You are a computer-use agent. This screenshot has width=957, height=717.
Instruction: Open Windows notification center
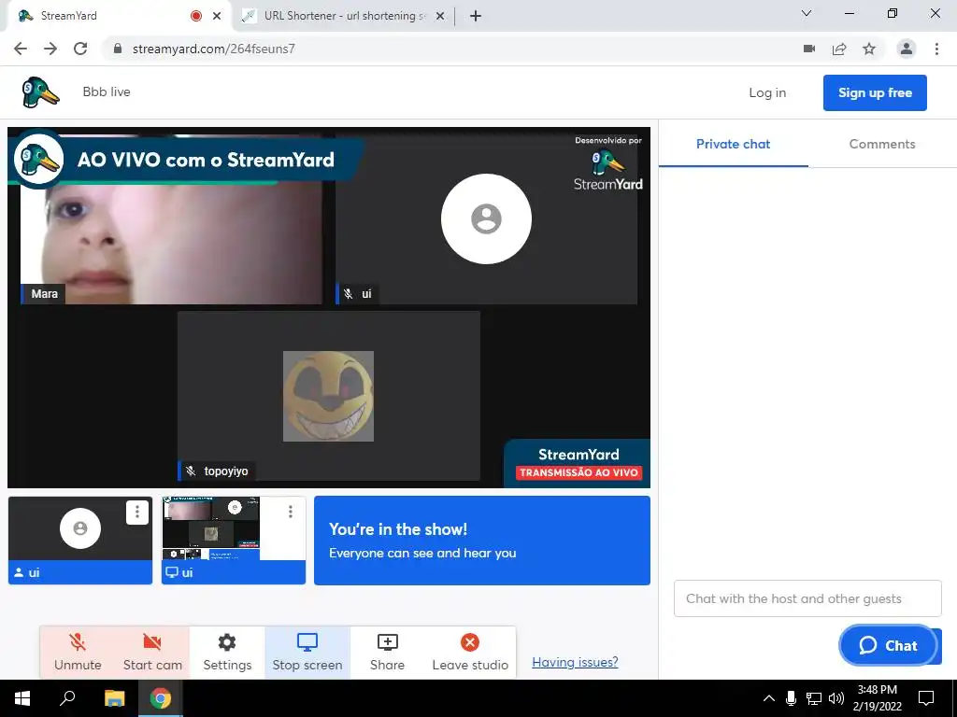pos(926,698)
